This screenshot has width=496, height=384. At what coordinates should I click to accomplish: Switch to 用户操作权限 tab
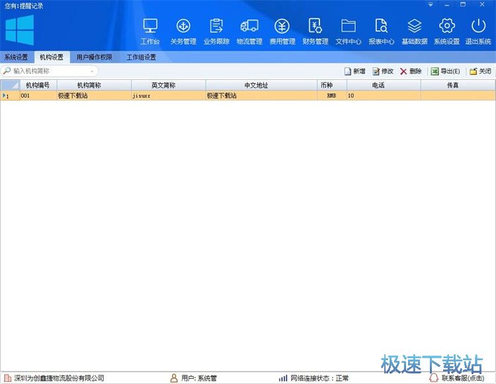(95, 58)
